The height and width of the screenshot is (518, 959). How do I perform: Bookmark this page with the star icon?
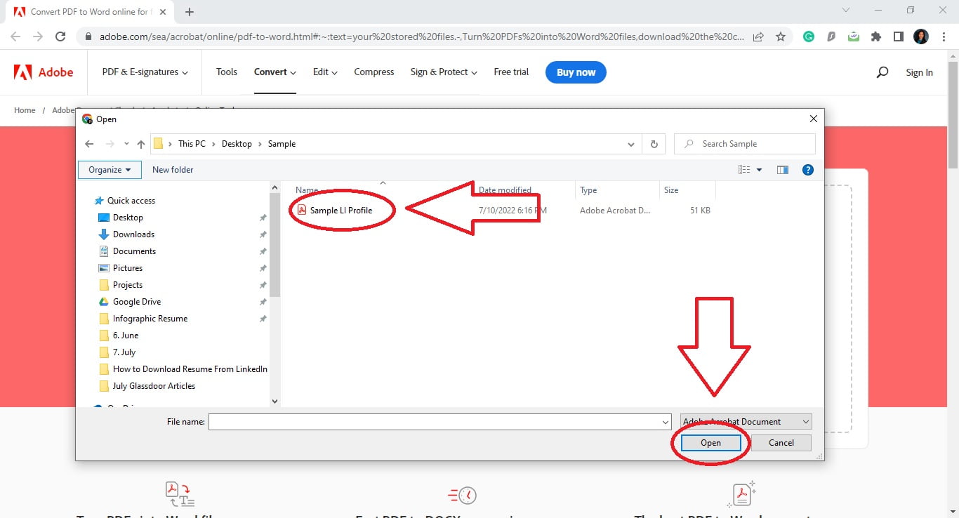(x=781, y=36)
